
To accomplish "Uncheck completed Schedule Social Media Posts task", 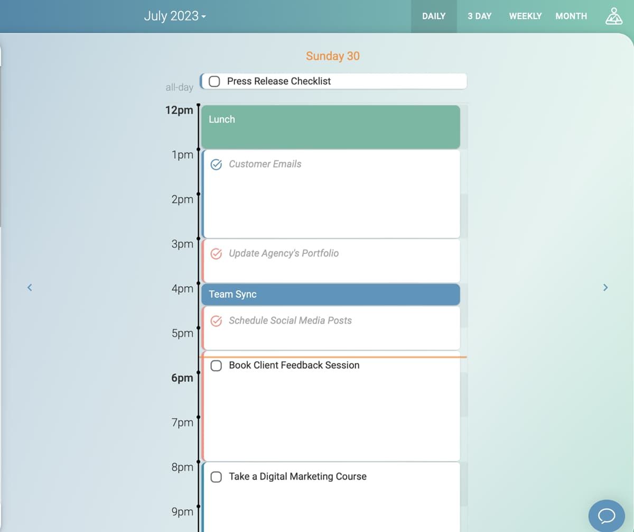I will [x=216, y=320].
